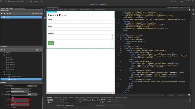The height and width of the screenshot is (109, 195).
Task: Save the action steps
Action: click(x=39, y=50)
